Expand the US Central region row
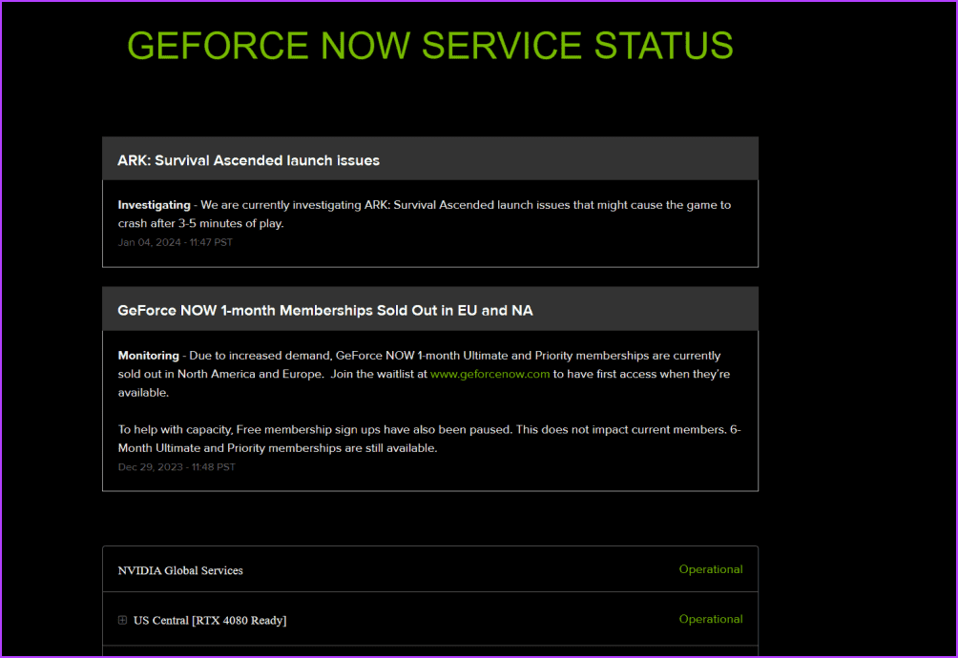This screenshot has height=658, width=958. point(122,620)
